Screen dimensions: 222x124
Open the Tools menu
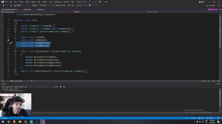[x=51, y=2]
